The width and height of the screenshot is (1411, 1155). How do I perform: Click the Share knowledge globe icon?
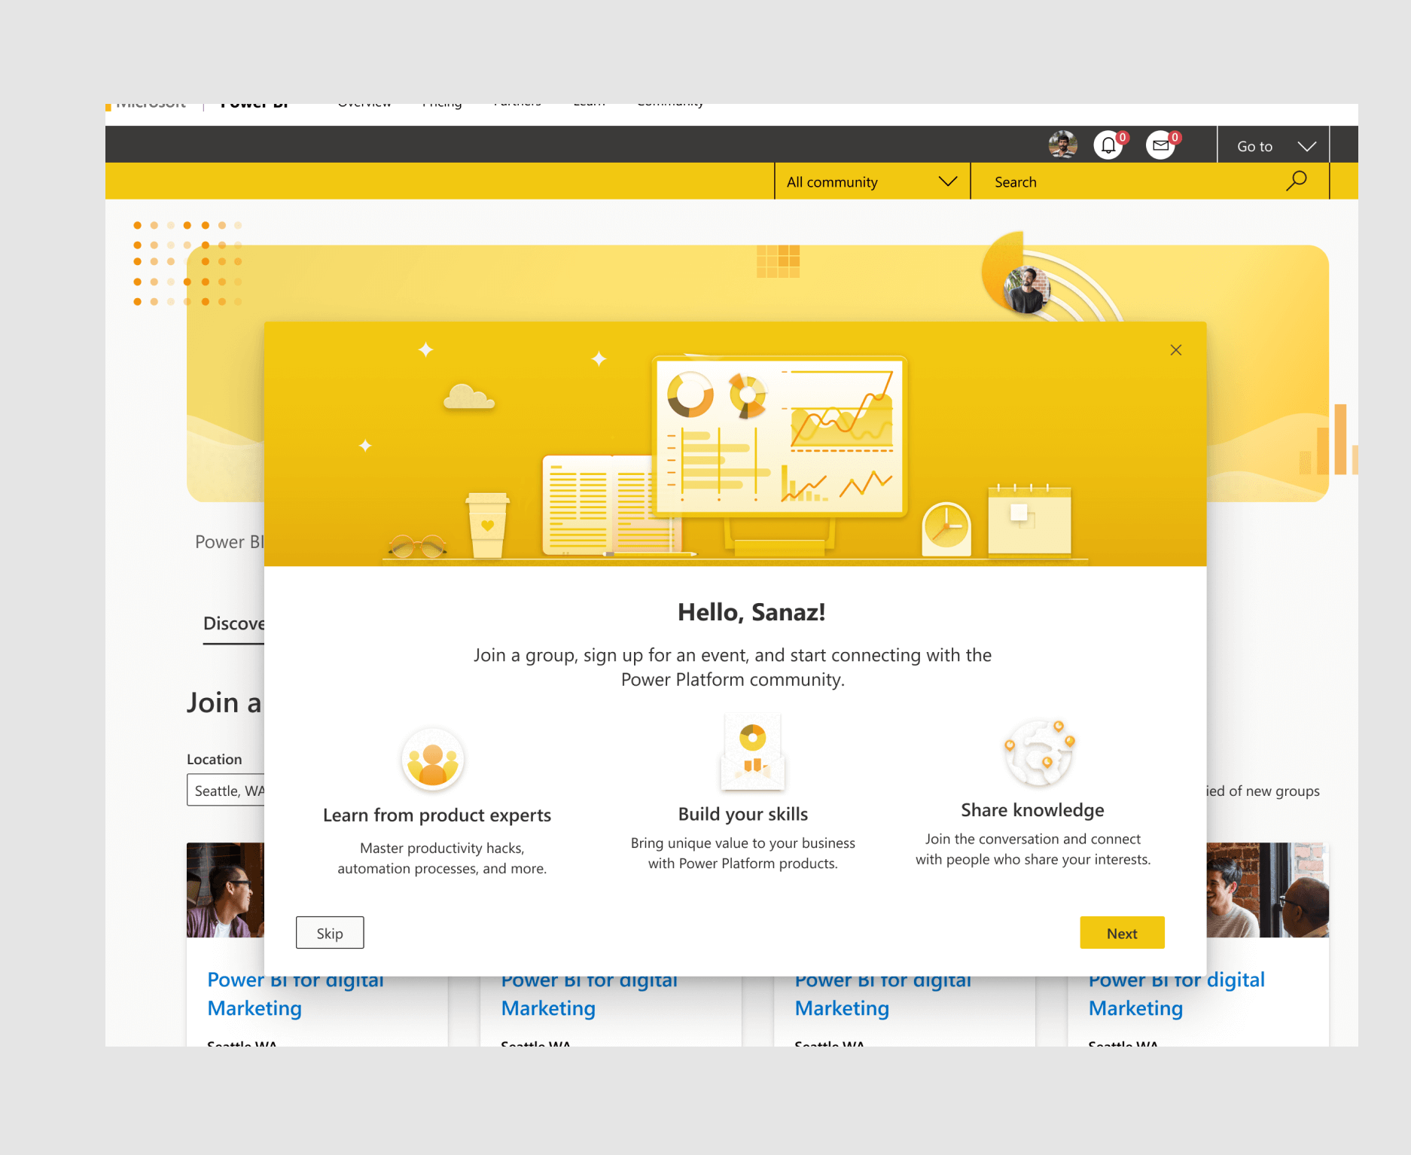pyautogui.click(x=1040, y=752)
